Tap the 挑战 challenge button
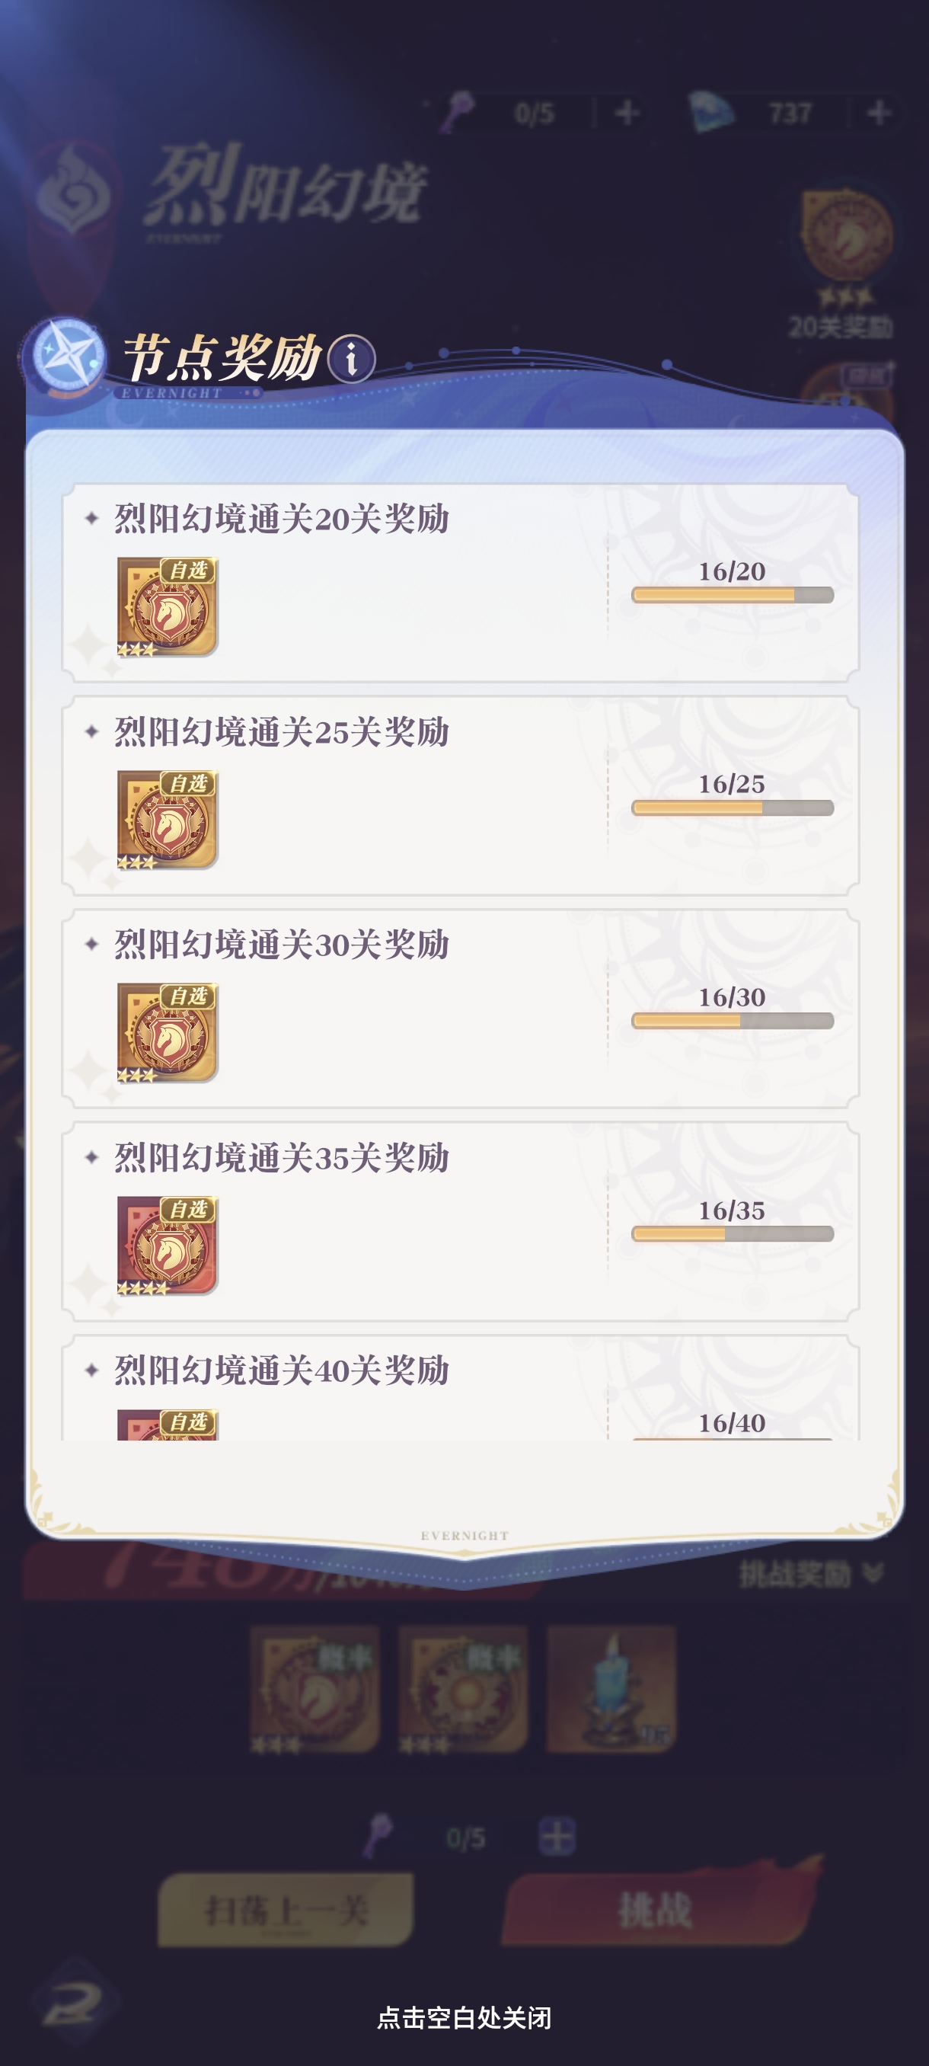The height and width of the screenshot is (2066, 929). tap(656, 1910)
